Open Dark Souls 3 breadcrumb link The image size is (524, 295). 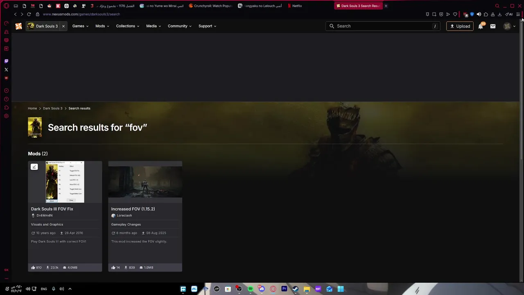(53, 109)
